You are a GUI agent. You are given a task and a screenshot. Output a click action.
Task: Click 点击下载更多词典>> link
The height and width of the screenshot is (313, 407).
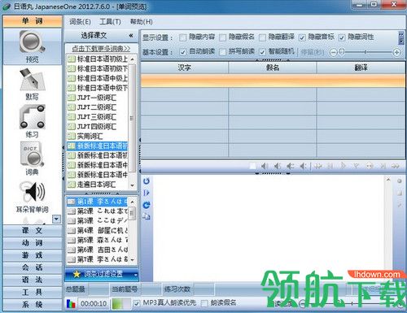(x=101, y=49)
